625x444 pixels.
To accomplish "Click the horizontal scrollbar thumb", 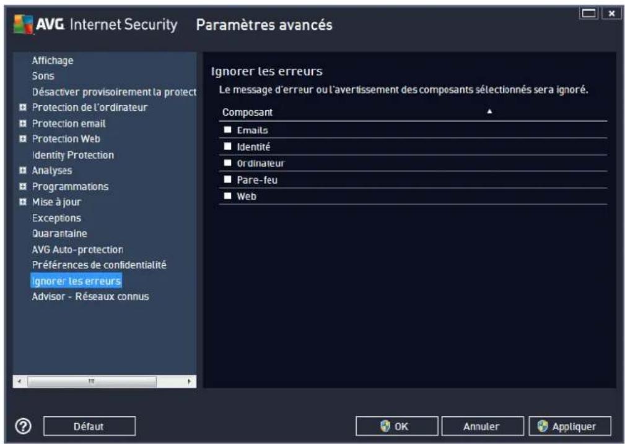I will (x=92, y=381).
